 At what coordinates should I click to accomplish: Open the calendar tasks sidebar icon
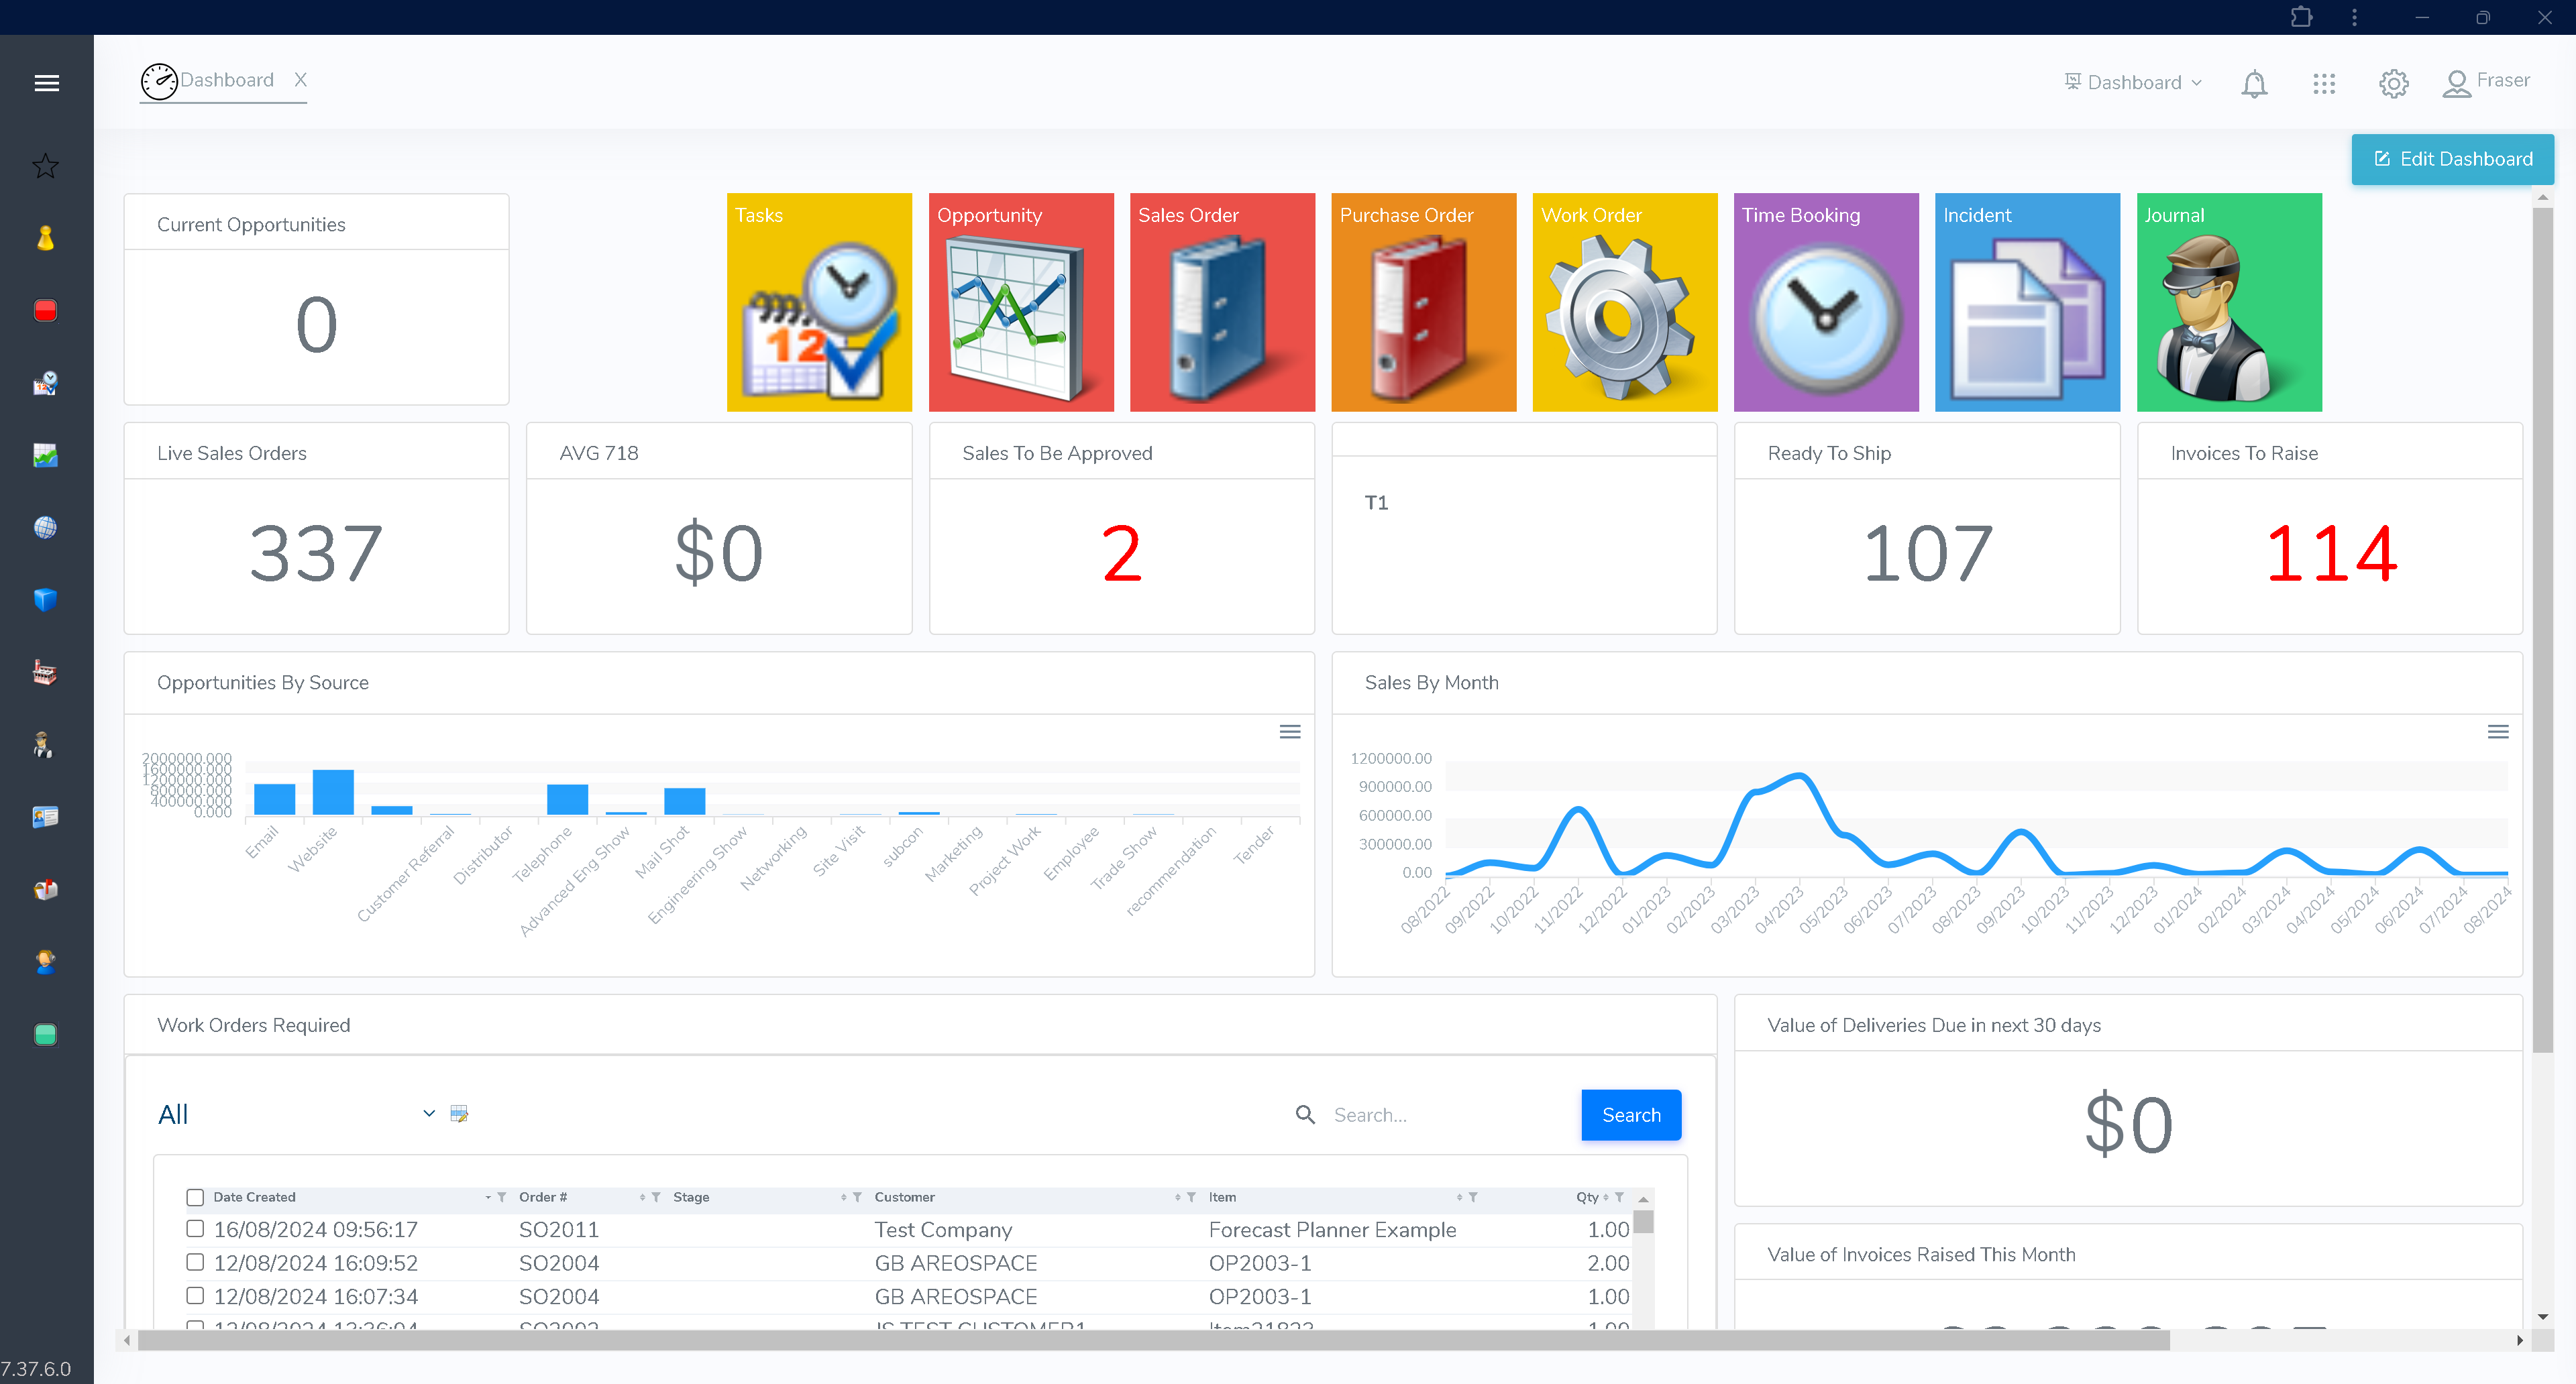click(x=45, y=383)
